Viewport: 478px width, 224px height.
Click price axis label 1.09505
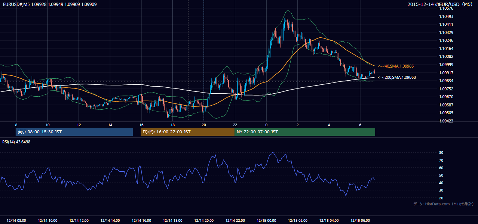coord(446,113)
